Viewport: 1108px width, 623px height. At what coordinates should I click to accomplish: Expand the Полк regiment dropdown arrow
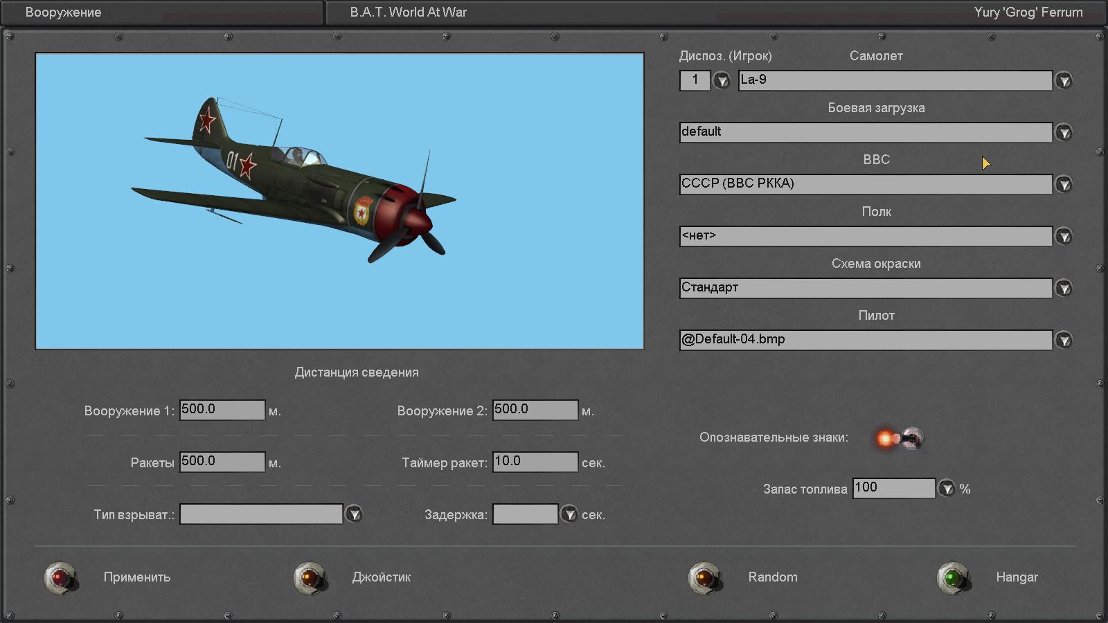point(1064,237)
